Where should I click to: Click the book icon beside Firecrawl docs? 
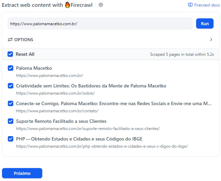(190, 5)
